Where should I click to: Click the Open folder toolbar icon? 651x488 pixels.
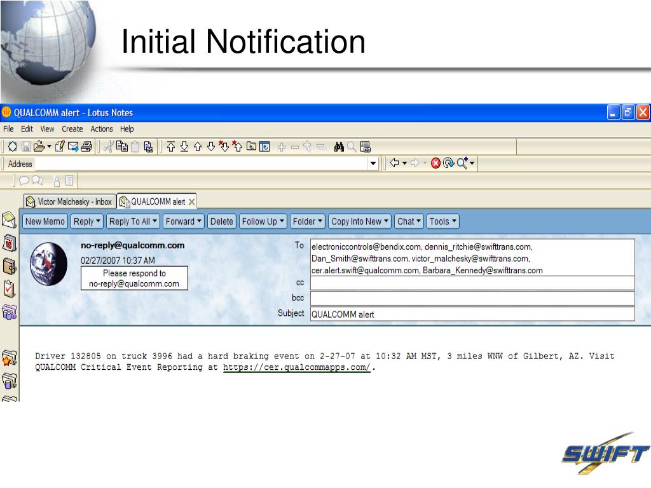[x=39, y=147]
